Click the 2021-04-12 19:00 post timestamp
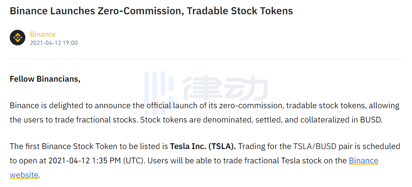Image resolution: width=412 pixels, height=187 pixels. 54,43
